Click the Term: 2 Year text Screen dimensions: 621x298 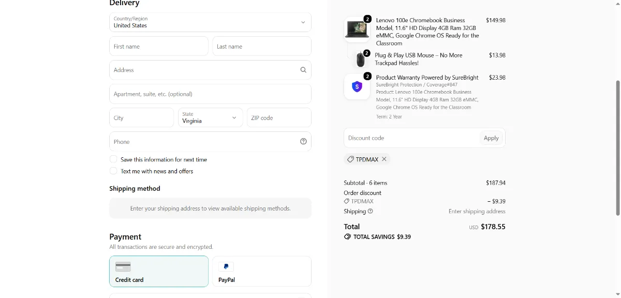pos(389,116)
